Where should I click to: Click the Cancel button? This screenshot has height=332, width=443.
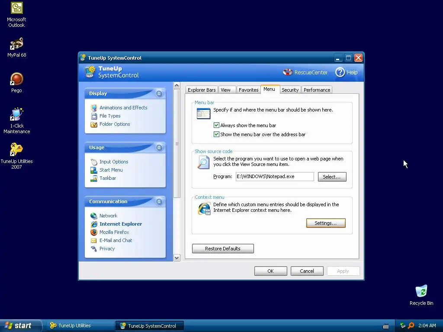(x=307, y=271)
